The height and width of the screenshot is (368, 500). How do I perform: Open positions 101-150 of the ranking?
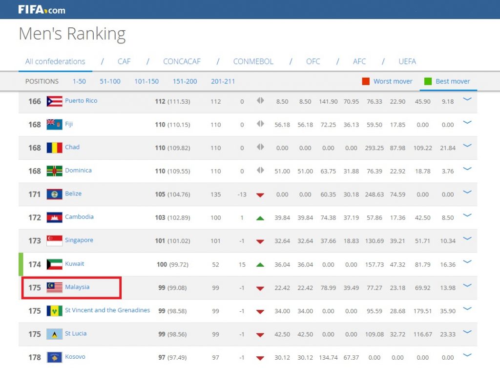pyautogui.click(x=146, y=81)
